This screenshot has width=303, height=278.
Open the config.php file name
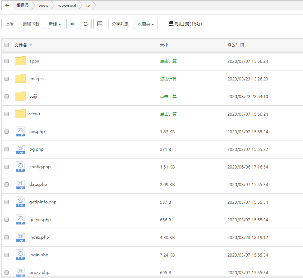(x=40, y=167)
